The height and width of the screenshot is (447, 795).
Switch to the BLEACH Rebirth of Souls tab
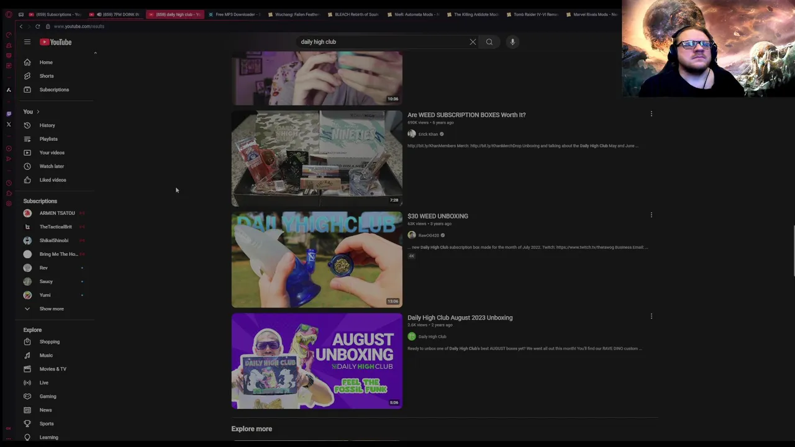pos(354,14)
